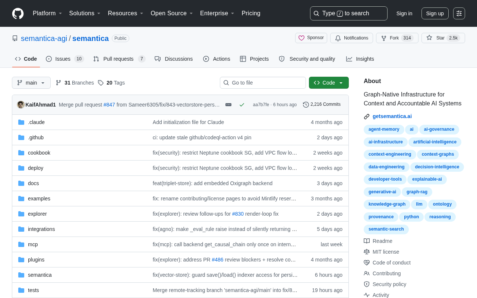Switch to the Code tab

click(x=26, y=59)
